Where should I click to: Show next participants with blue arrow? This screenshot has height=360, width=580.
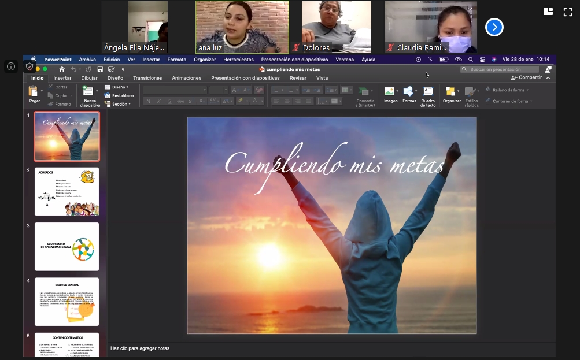click(x=494, y=27)
